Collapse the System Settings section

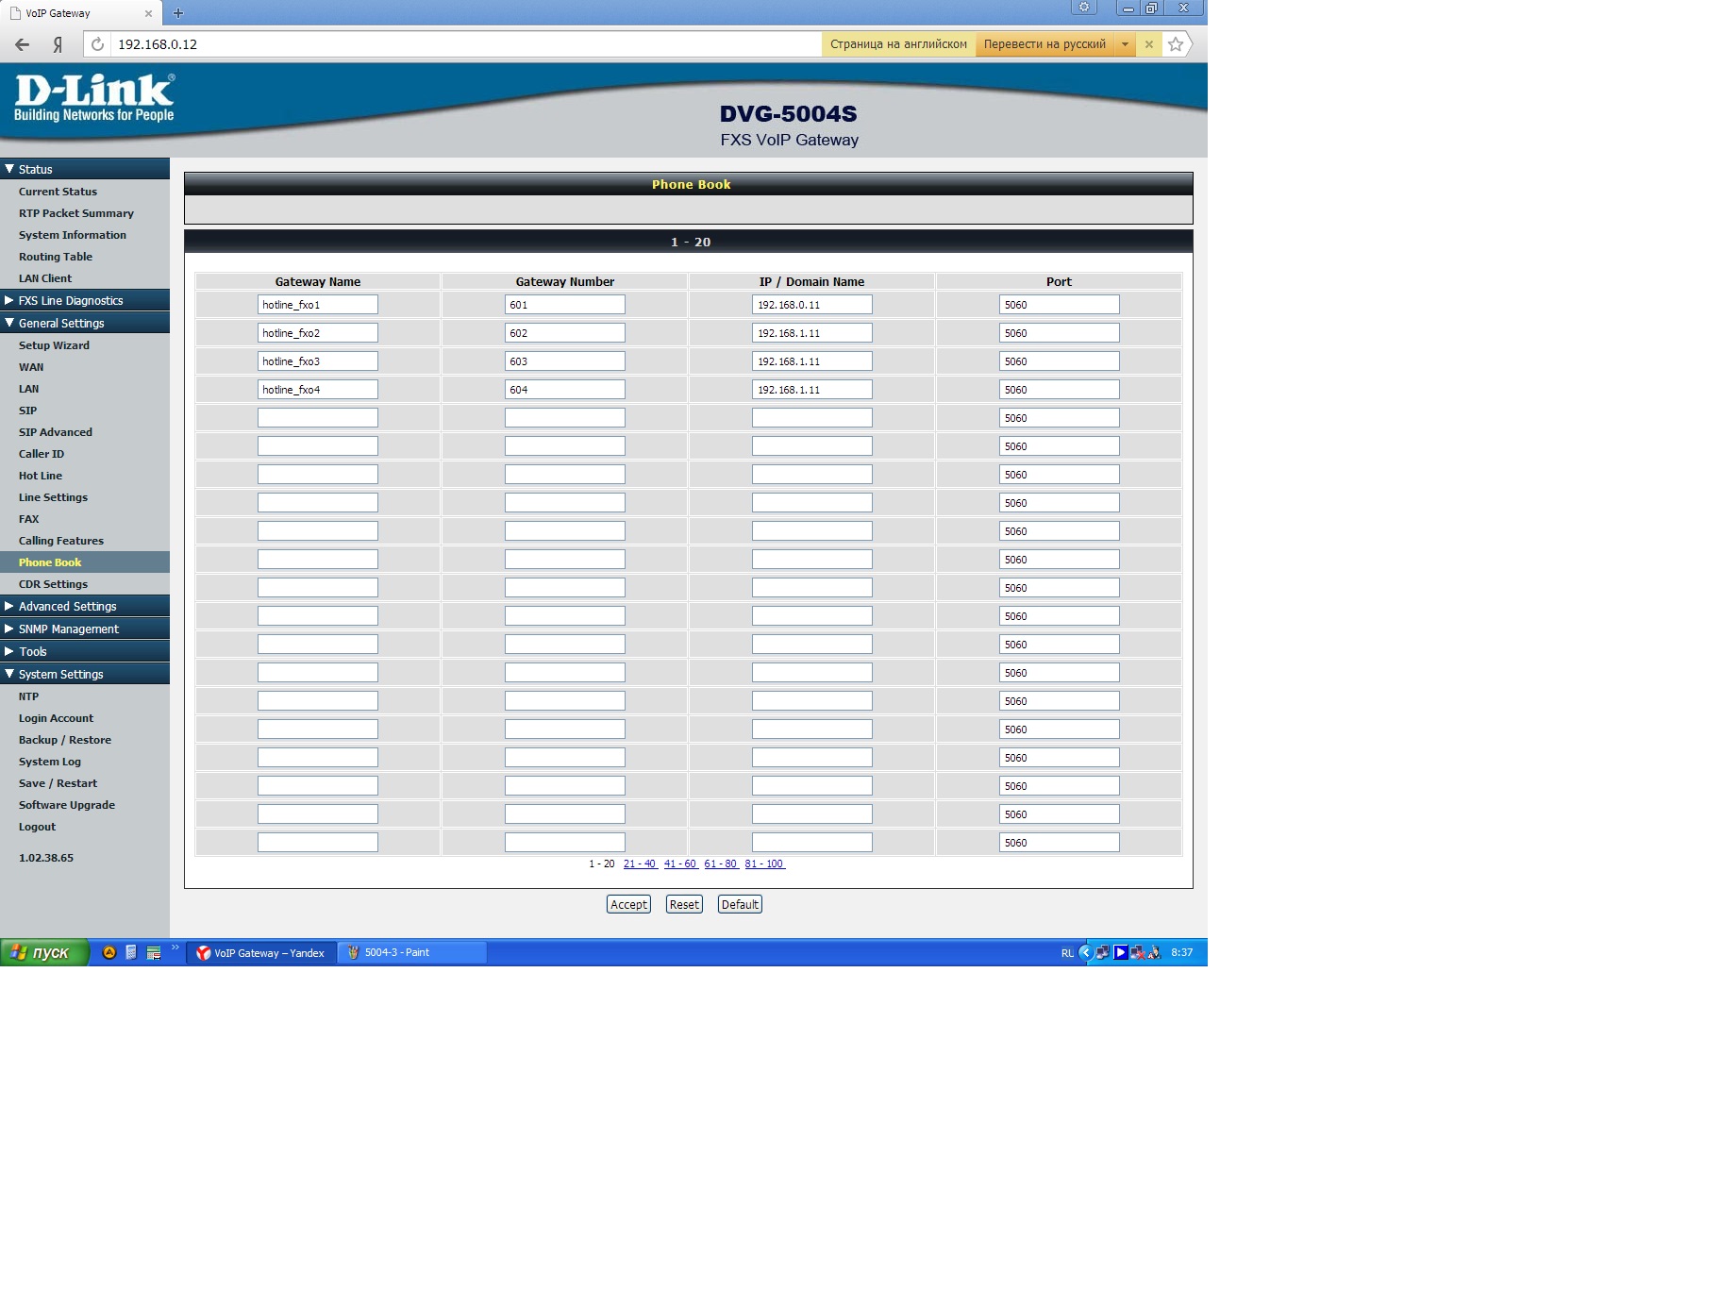point(85,674)
